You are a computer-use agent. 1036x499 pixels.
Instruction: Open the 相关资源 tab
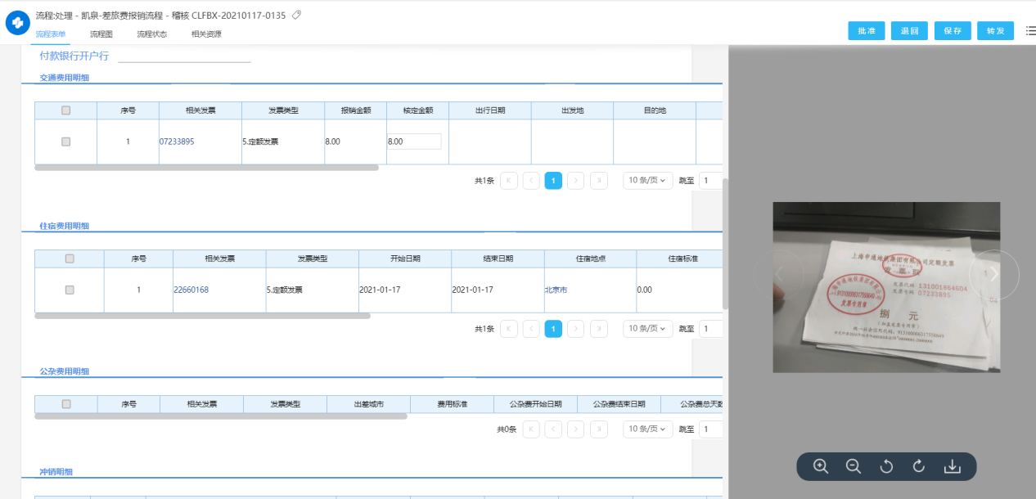coord(206,34)
